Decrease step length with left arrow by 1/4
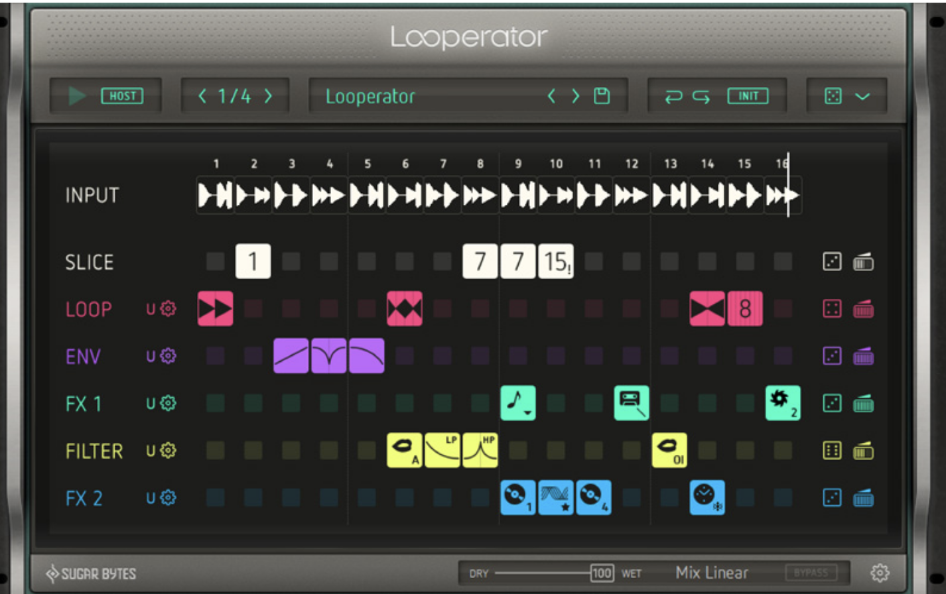Image resolution: width=946 pixels, height=594 pixels. [x=202, y=96]
